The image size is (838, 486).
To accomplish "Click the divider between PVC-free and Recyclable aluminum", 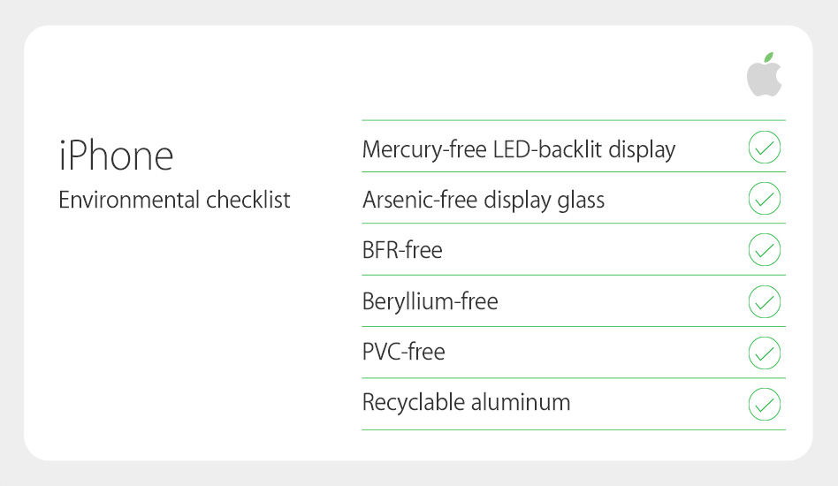I will click(x=573, y=378).
